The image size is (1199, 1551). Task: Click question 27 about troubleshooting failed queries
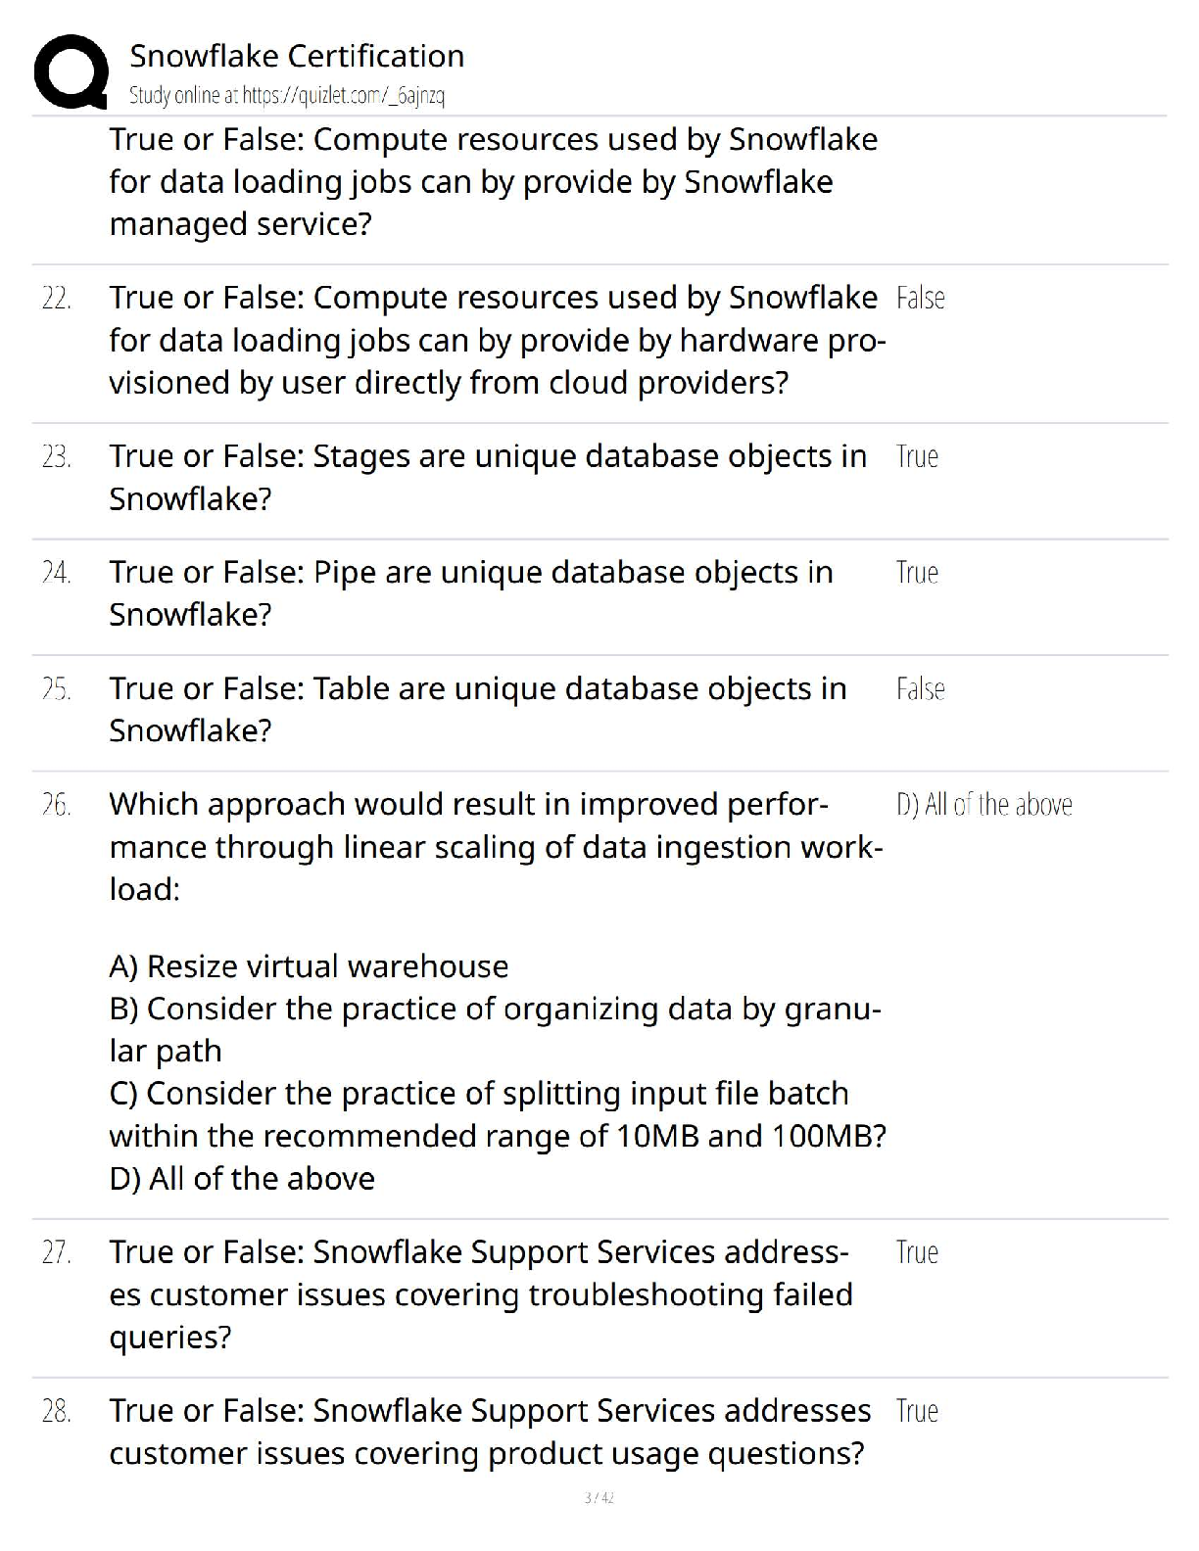click(481, 1294)
